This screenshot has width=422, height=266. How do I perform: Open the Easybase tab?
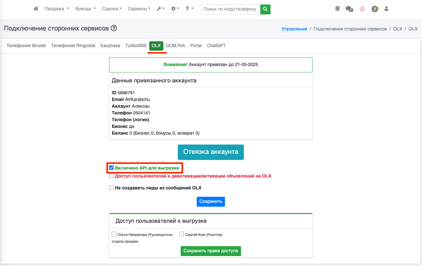tap(110, 46)
